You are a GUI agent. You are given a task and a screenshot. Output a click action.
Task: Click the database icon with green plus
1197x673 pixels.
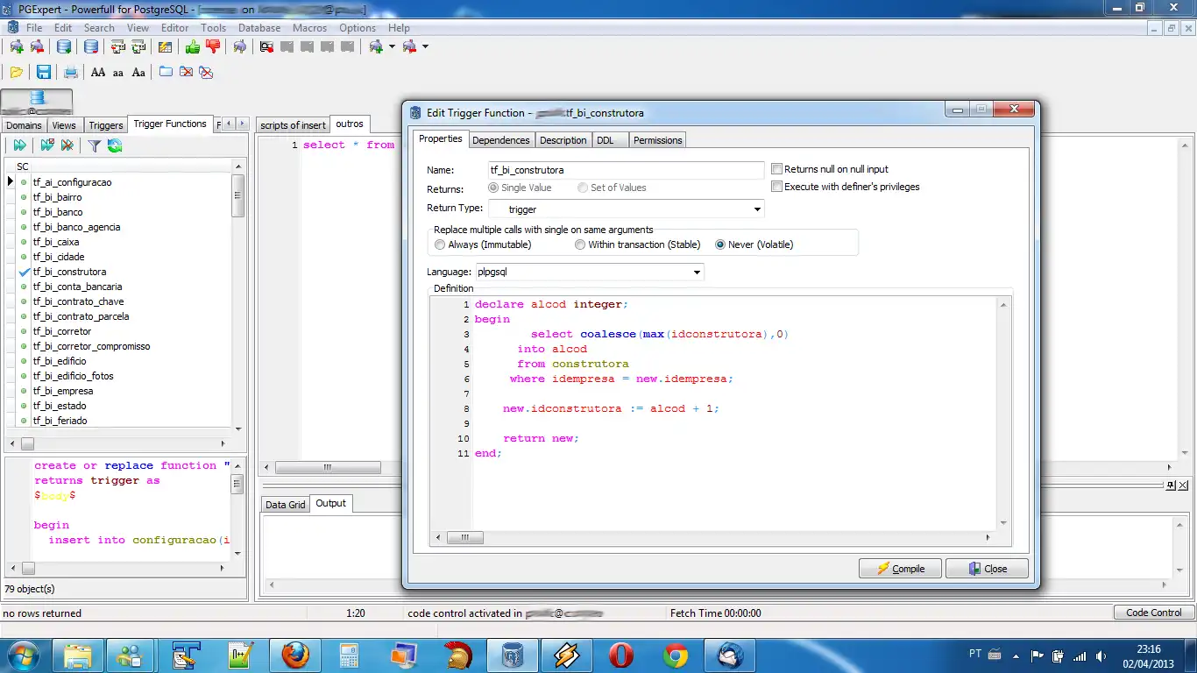[63, 46]
